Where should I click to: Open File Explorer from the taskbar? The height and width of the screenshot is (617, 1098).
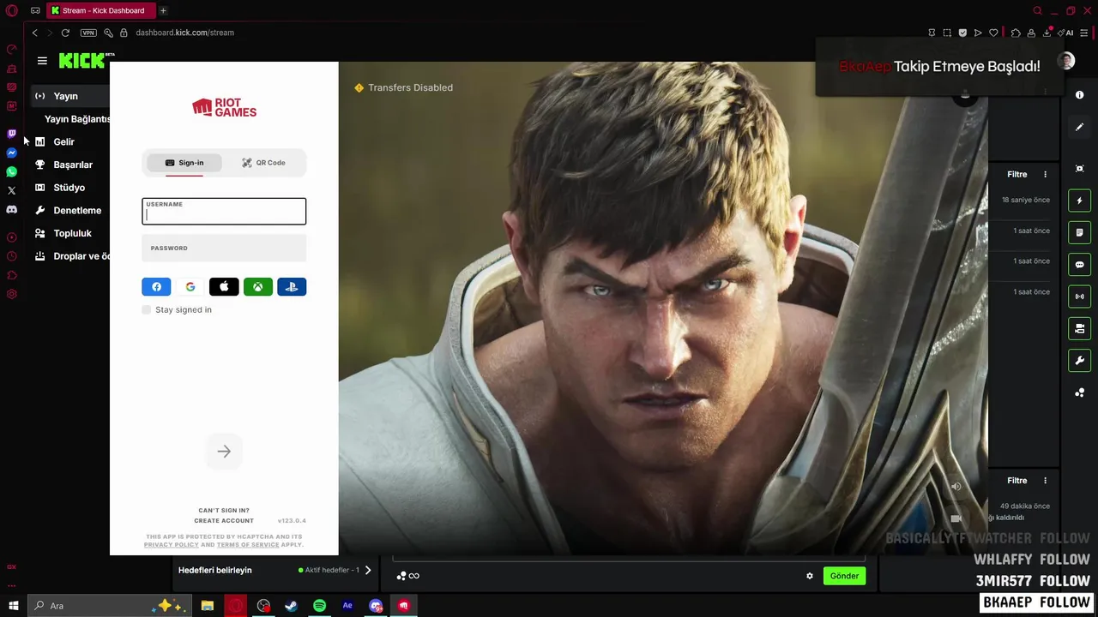[208, 606]
